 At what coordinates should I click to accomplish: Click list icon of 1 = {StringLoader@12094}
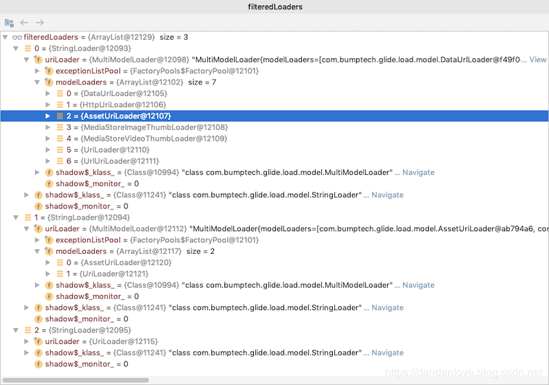click(x=27, y=218)
